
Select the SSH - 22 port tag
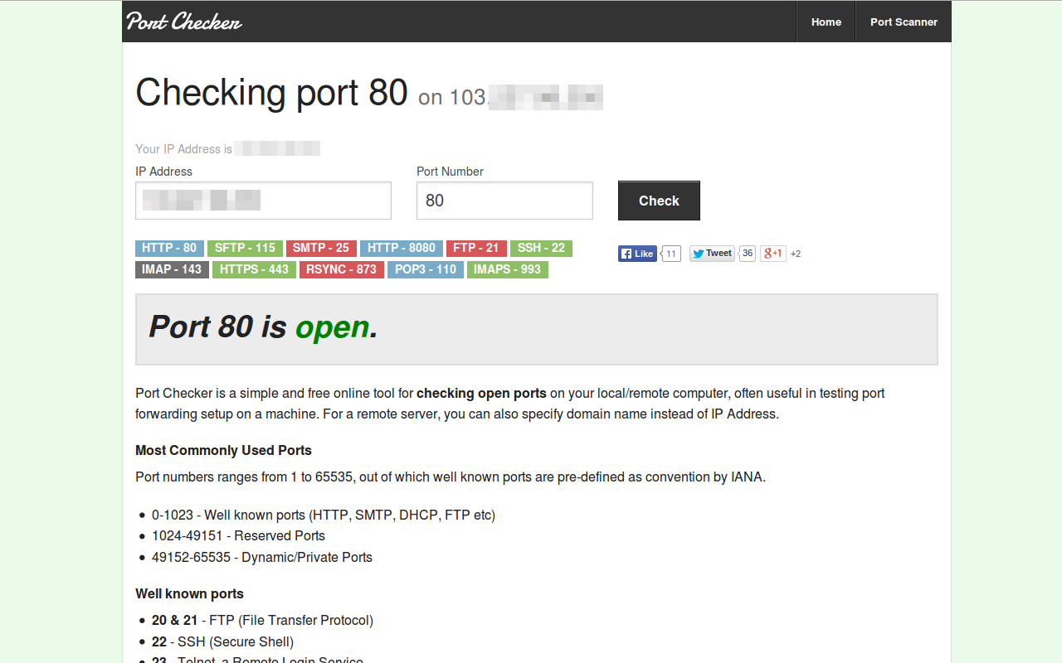[x=541, y=248]
